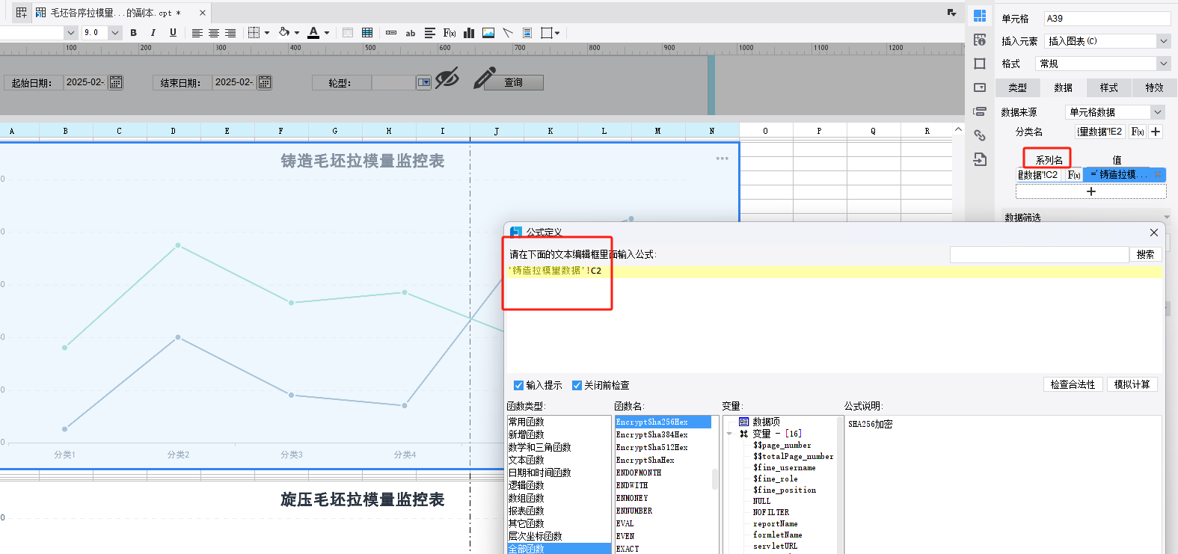Uncheck the 关闭前检查 checkbox

click(577, 385)
